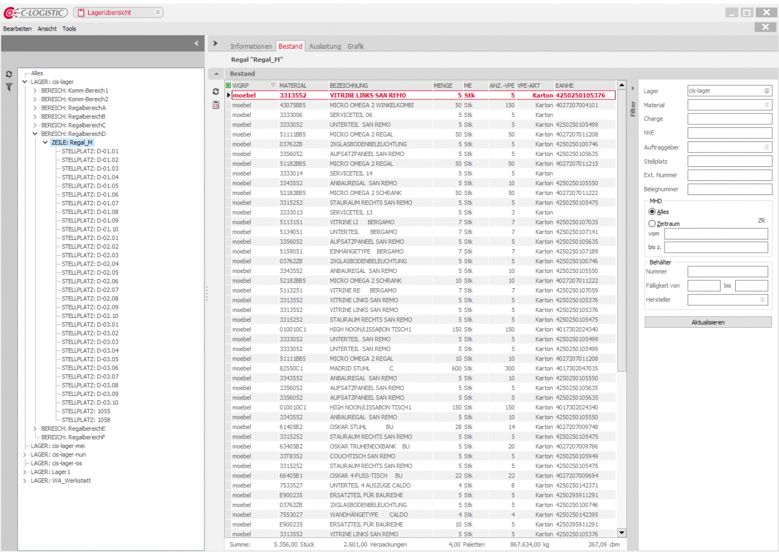Expand the LAGER WA_Werkstatt node
This screenshot has height=552, width=779.
click(25, 481)
